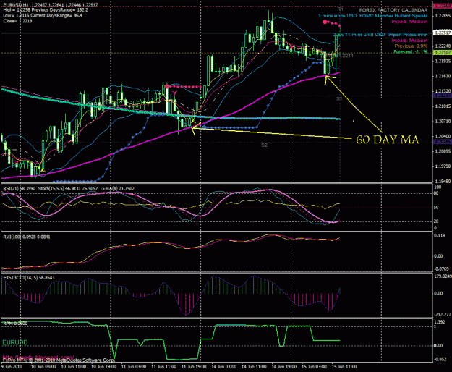
Task: Click the '11 Jun 11:00' time axis label
Action: pyautogui.click(x=163, y=367)
